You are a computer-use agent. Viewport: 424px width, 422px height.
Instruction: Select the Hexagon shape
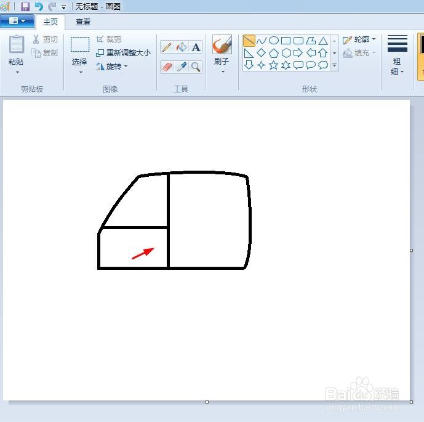tap(286, 53)
